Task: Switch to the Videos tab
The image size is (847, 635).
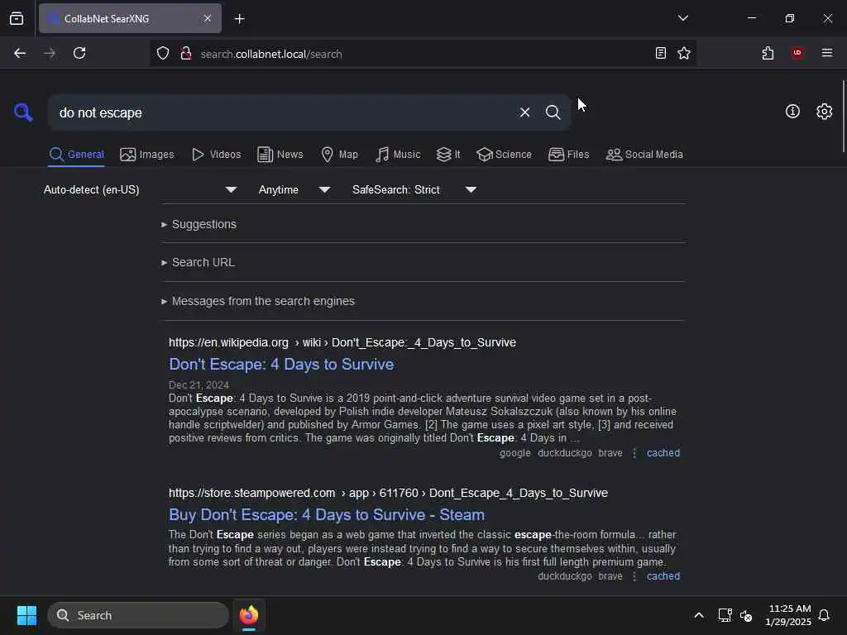Action: [x=217, y=155]
